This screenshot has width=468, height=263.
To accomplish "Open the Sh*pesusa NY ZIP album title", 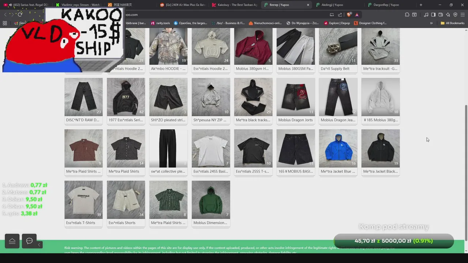I will [210, 120].
